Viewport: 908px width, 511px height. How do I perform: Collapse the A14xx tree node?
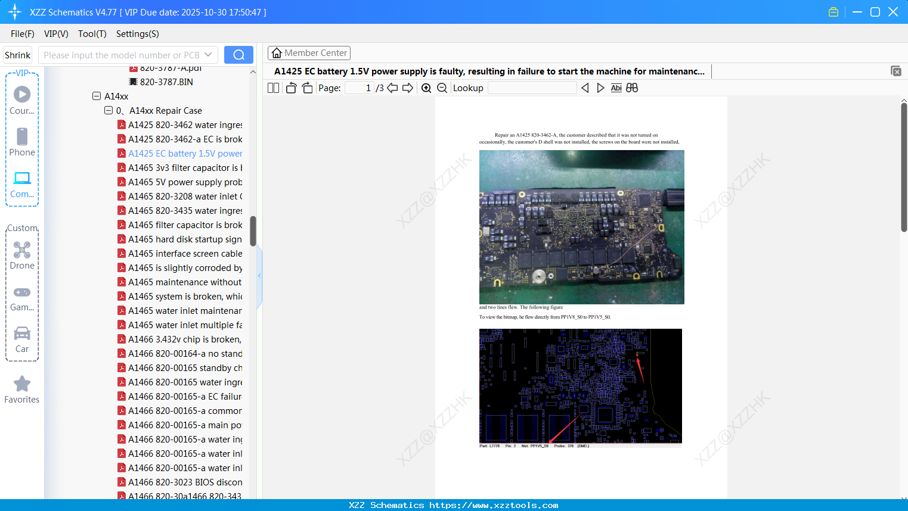97,96
